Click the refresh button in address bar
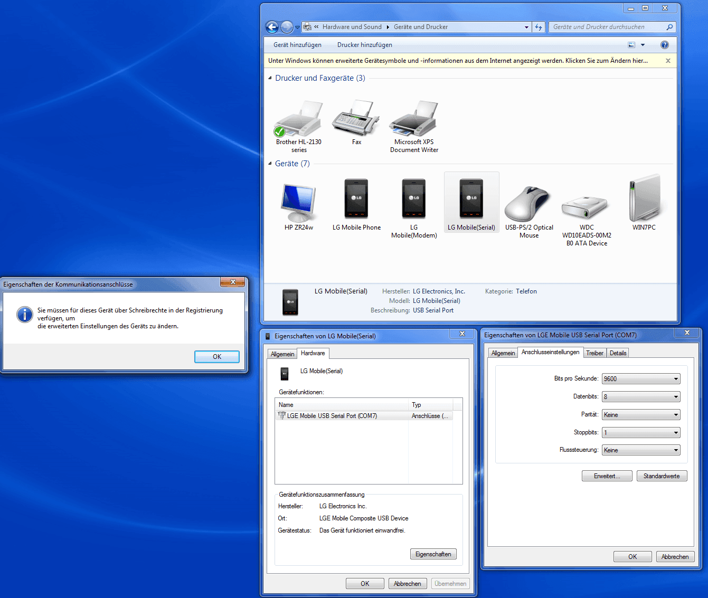The height and width of the screenshot is (598, 708). [539, 27]
